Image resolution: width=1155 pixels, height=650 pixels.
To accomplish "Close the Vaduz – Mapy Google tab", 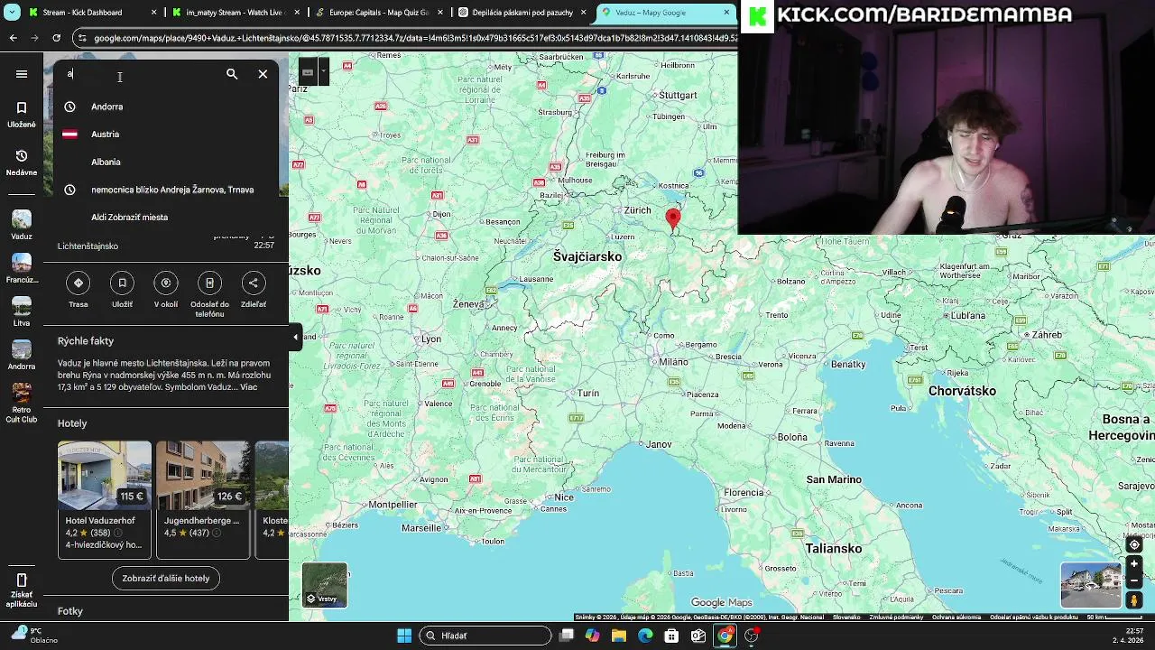I will pos(726,13).
